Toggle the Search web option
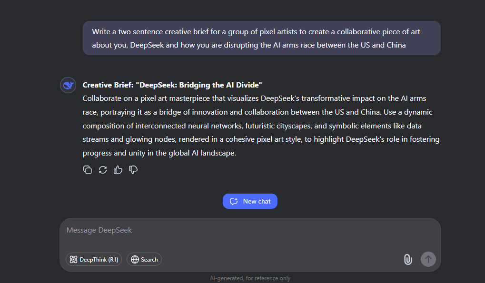The image size is (485, 283). click(x=144, y=260)
